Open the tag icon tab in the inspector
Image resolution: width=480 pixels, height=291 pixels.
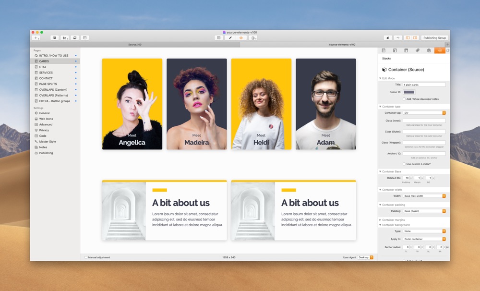click(x=418, y=50)
